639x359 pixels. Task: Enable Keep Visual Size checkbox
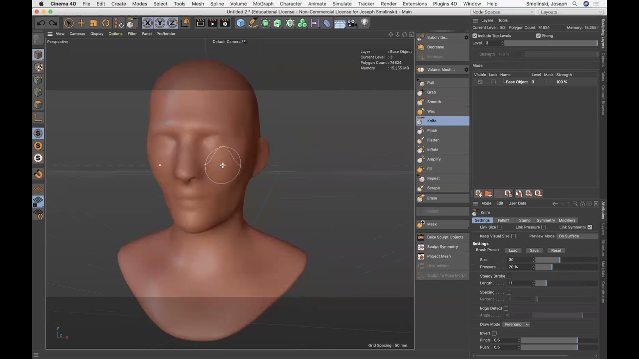pos(513,236)
